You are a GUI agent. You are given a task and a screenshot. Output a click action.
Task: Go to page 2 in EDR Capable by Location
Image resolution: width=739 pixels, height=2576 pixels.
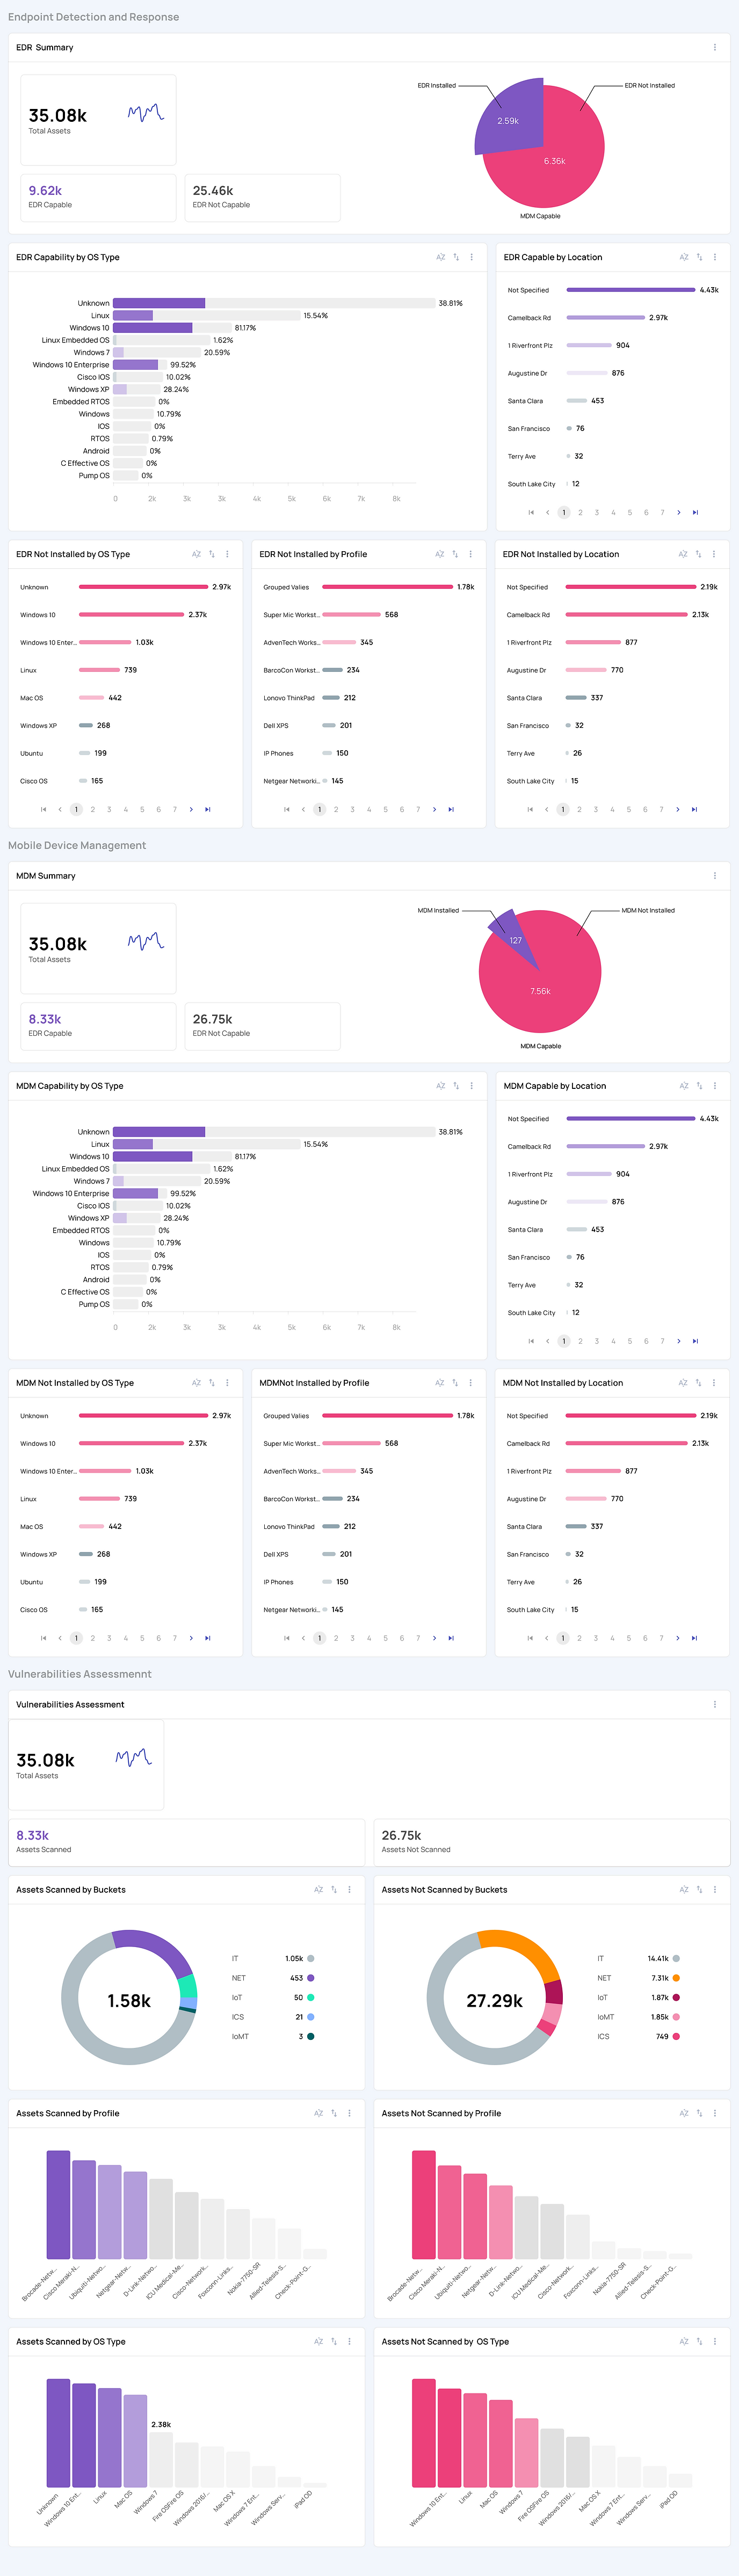coord(580,512)
